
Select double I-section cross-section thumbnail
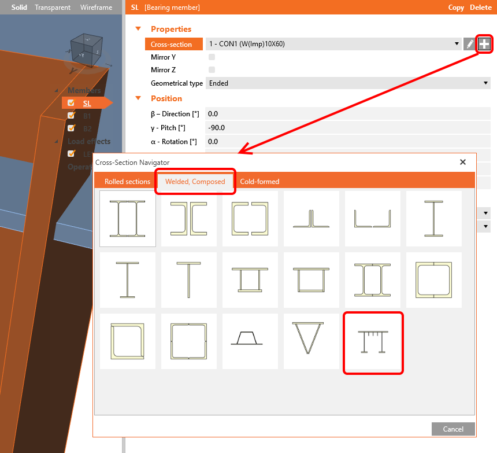pos(127,219)
